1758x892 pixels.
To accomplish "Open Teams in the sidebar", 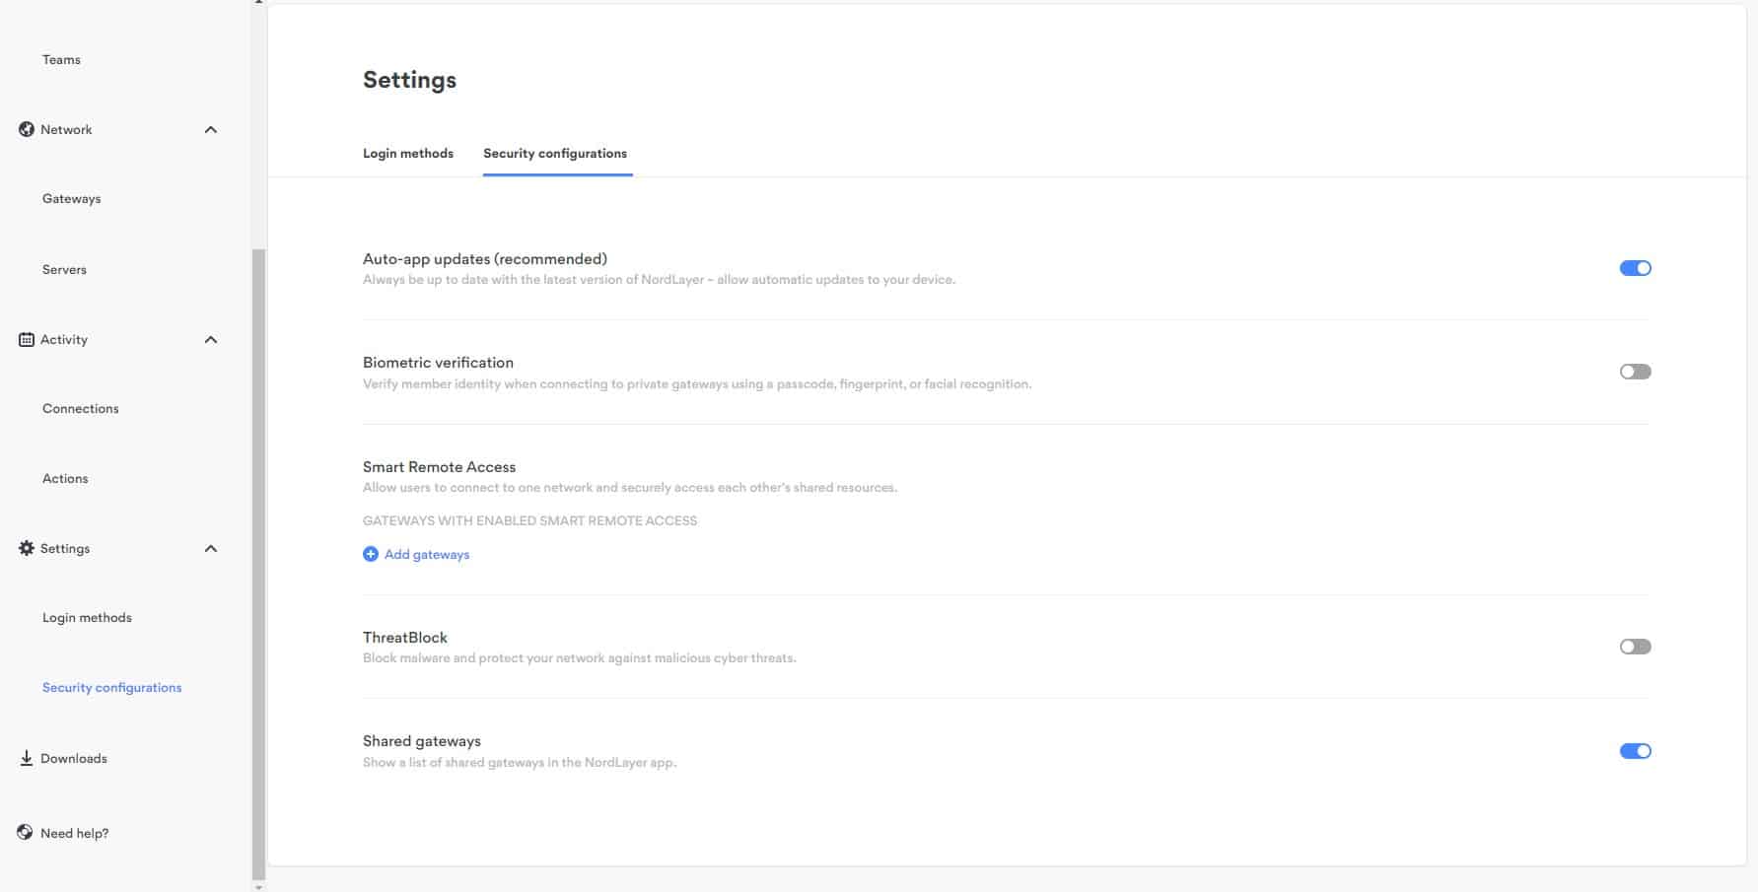I will pos(62,60).
